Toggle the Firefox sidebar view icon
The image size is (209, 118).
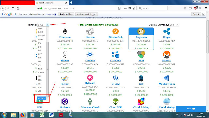[x=190, y=8]
